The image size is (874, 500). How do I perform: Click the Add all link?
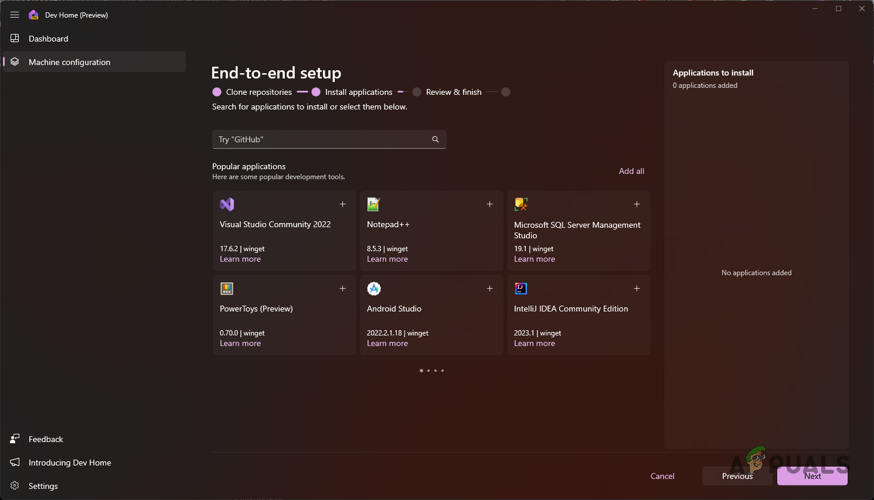pos(631,171)
